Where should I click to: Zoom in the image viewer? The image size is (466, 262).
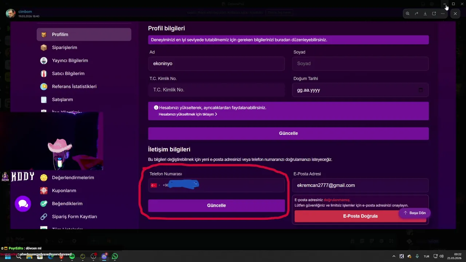click(x=408, y=13)
